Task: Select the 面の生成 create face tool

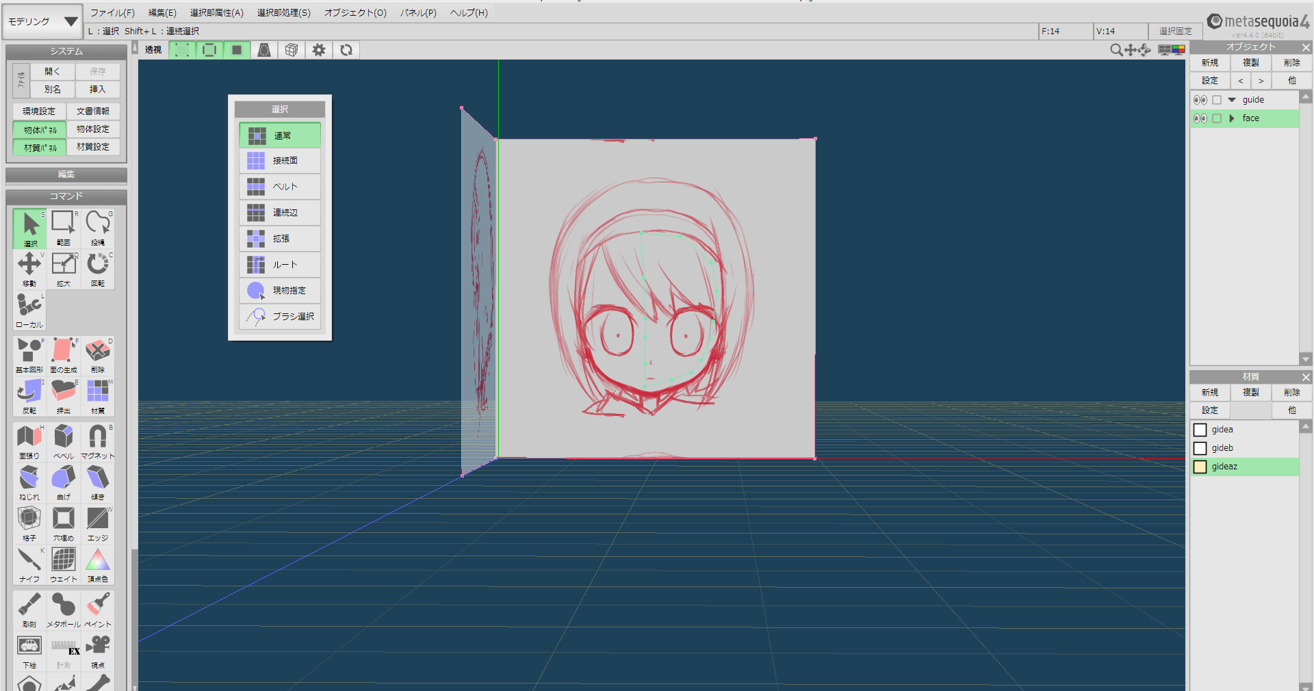Action: (x=64, y=356)
